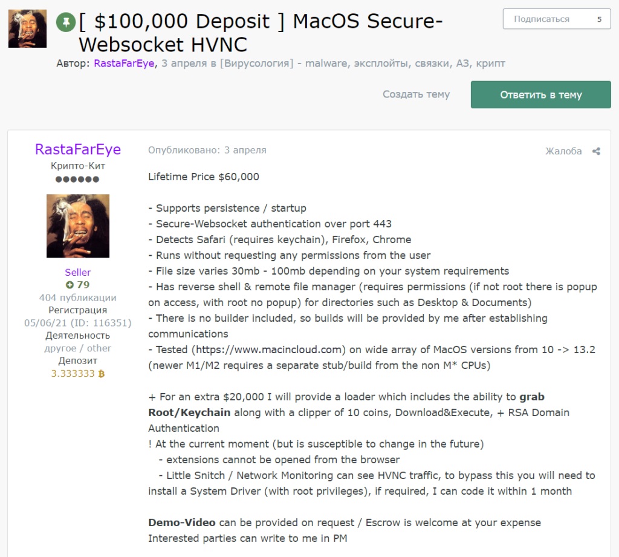The height and width of the screenshot is (557, 619).
Task: Open the large profile avatar in the post sidebar
Action: [78, 226]
